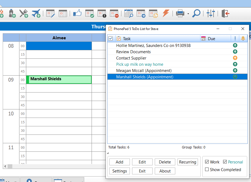
Task: Toggle the Work checkbox
Action: point(207,162)
